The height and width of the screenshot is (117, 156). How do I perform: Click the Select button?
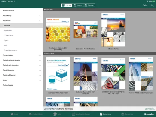[x=146, y=5]
